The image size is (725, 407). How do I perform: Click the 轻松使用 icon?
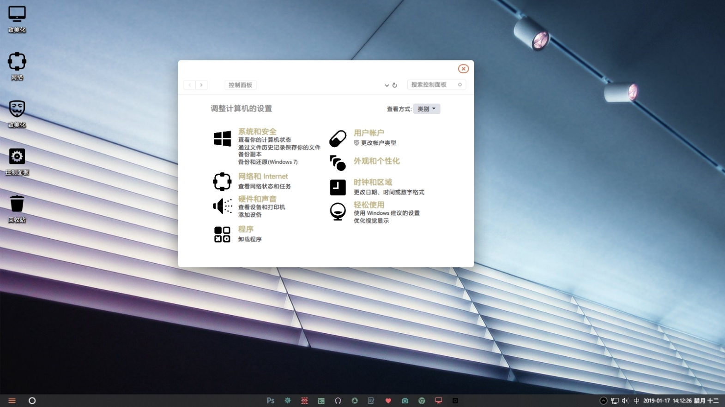click(338, 212)
